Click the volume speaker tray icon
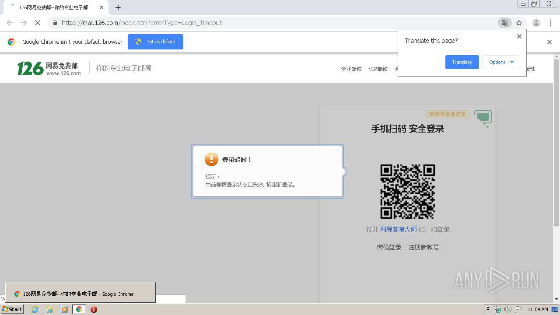The height and width of the screenshot is (315, 560). coord(507,309)
